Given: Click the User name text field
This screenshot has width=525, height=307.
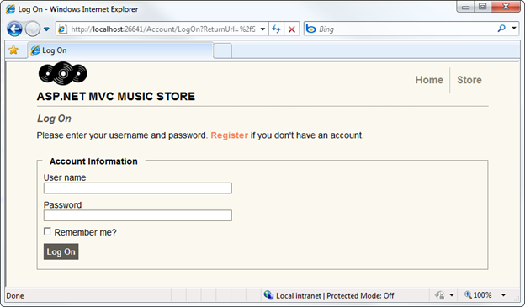Looking at the screenshot, I should (x=138, y=188).
